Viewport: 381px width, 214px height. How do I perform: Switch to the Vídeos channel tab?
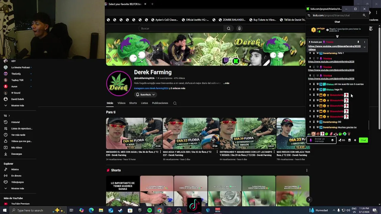(x=121, y=103)
